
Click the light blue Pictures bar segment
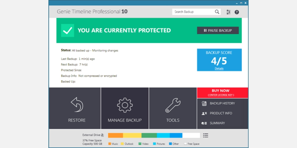point(163,135)
